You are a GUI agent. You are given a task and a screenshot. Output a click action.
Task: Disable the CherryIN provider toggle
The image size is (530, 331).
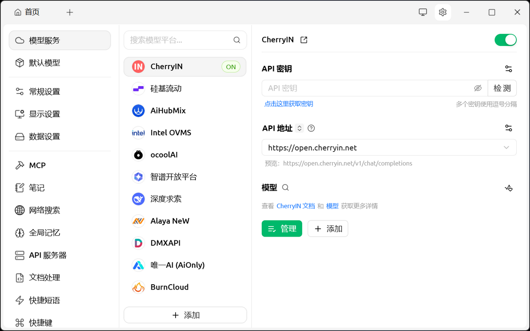coord(505,40)
